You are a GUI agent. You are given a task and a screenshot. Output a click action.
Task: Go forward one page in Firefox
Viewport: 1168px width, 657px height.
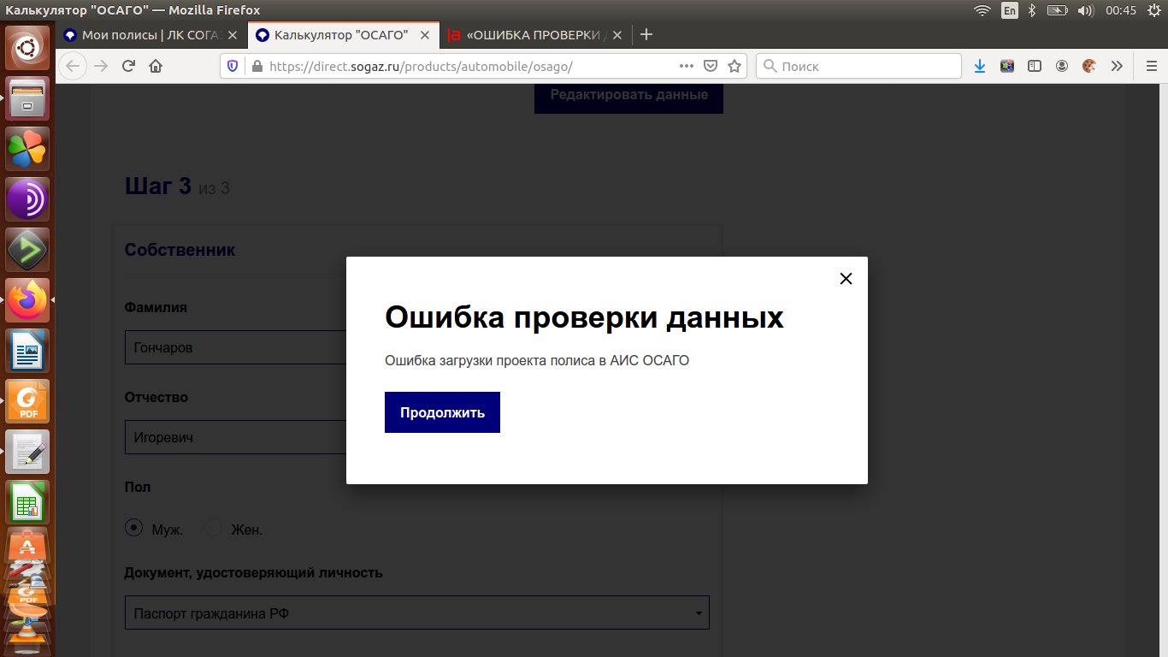(101, 66)
